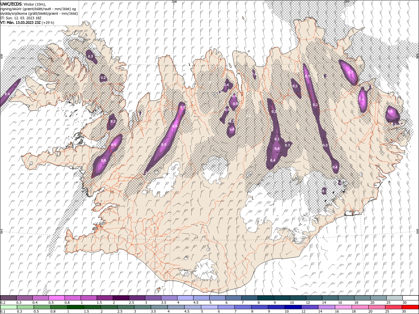This screenshot has width=419, height=314.
Task: Click the 'VT: Mán. 13.03.2023 23Z' valid time
Action: [20, 23]
